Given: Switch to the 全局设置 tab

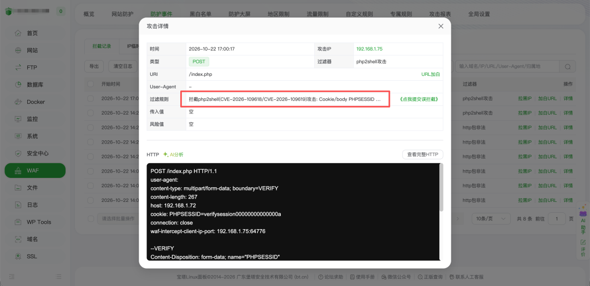Looking at the screenshot, I should (x=479, y=14).
